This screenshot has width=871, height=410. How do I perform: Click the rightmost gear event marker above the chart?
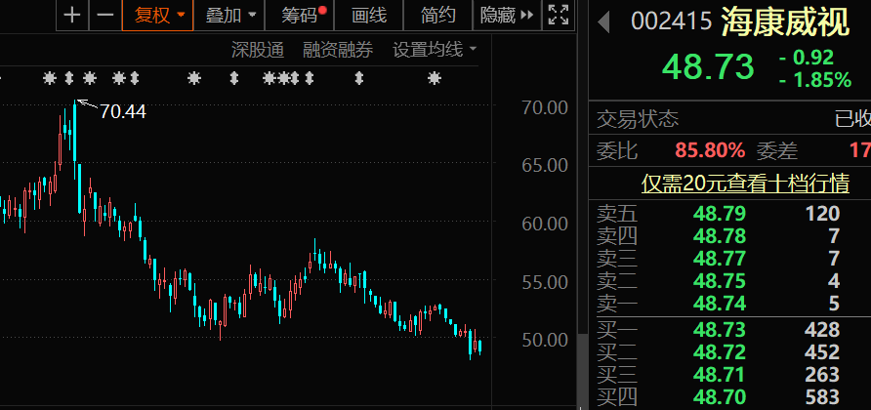point(435,78)
